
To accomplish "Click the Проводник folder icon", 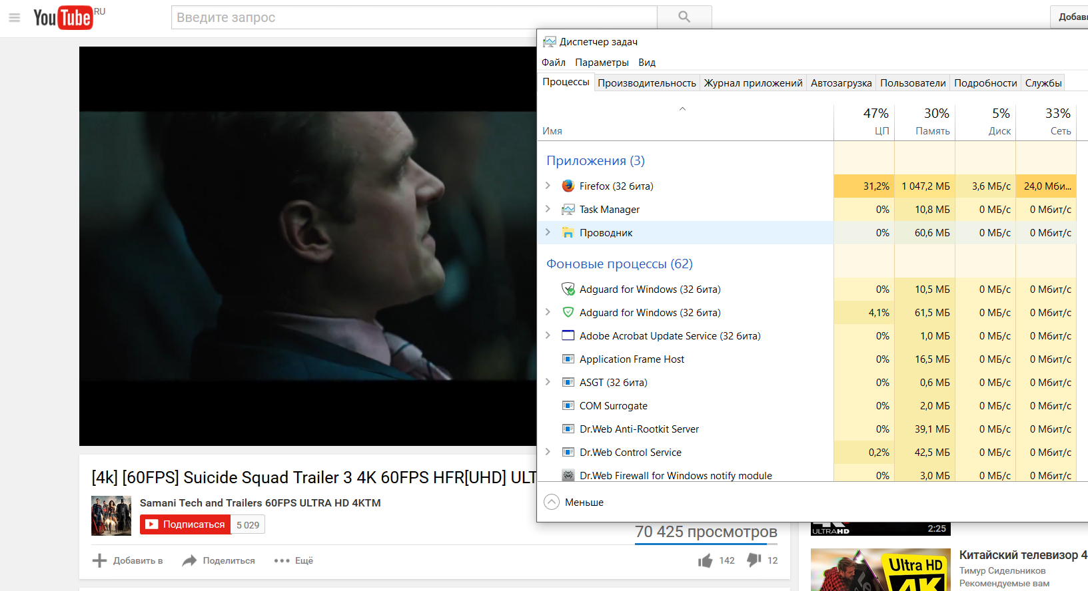I will [x=568, y=232].
